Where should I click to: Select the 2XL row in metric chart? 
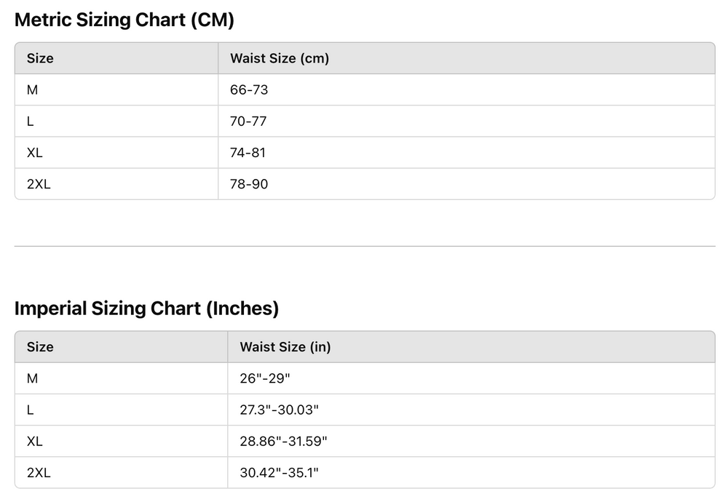(39, 184)
